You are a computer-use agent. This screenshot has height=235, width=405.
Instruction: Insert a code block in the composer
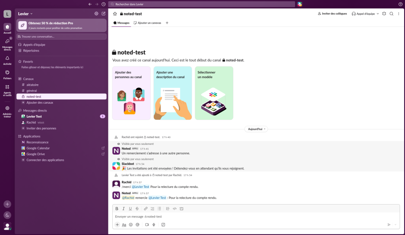coord(182,208)
